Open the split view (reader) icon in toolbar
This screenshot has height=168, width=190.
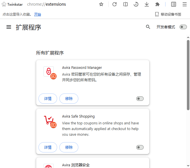click(x=126, y=4)
